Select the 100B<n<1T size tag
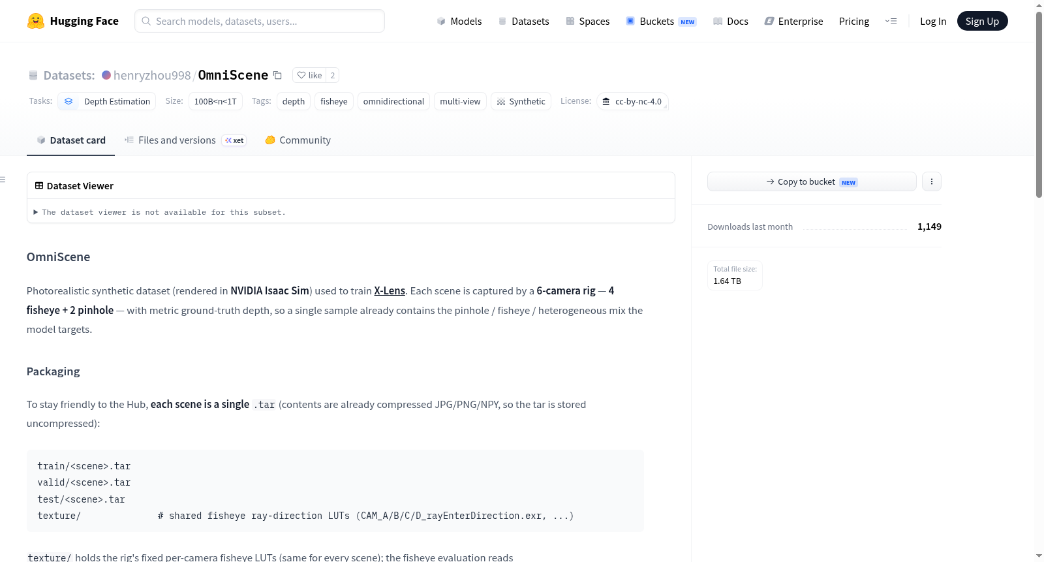Viewport: 1044px width, 562px height. [x=215, y=101]
